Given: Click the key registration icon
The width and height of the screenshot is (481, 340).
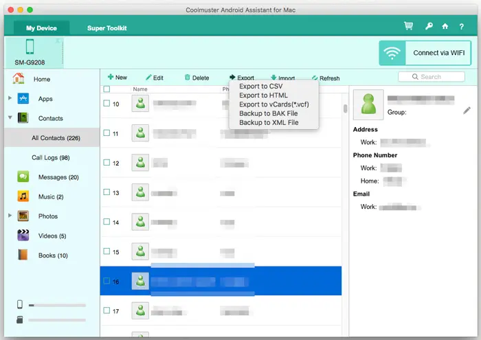Looking at the screenshot, I should coord(429,26).
